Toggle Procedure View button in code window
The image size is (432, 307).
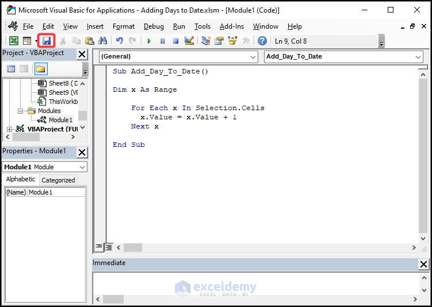point(98,247)
